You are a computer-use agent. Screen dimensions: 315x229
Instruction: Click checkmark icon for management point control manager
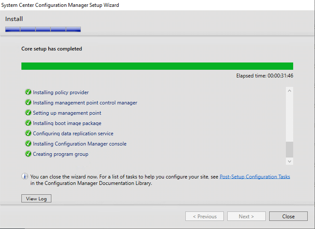(x=28, y=103)
